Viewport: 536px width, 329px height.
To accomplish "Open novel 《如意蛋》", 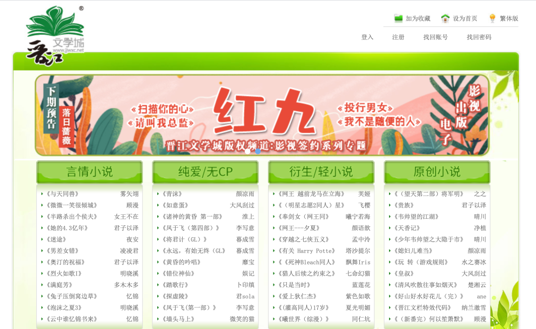I will point(175,205).
